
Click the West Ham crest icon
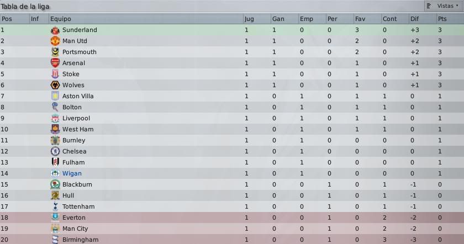pyautogui.click(x=55, y=129)
